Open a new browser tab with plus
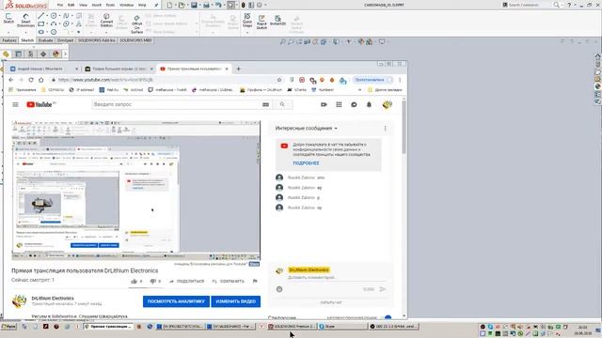602x338 pixels. pyautogui.click(x=238, y=69)
